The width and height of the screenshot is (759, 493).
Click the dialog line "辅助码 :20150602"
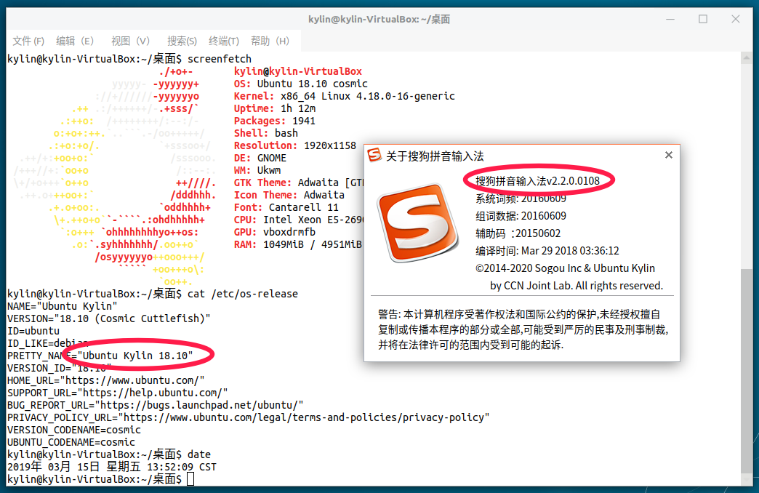click(518, 233)
